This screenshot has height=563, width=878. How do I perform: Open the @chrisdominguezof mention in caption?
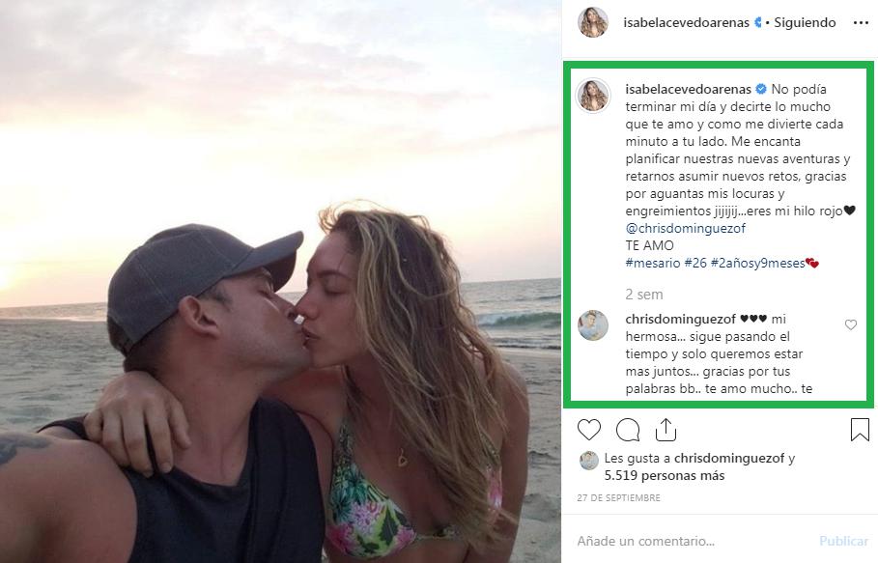685,228
